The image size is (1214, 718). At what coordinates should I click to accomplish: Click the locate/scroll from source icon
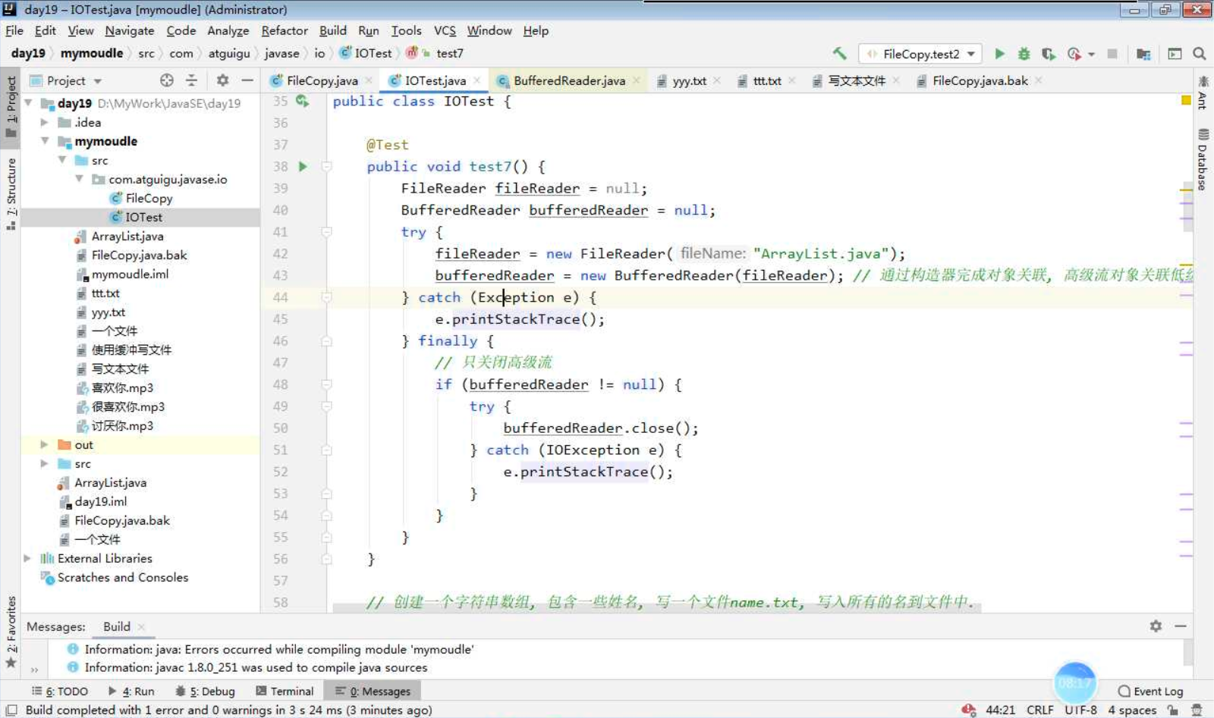[167, 80]
